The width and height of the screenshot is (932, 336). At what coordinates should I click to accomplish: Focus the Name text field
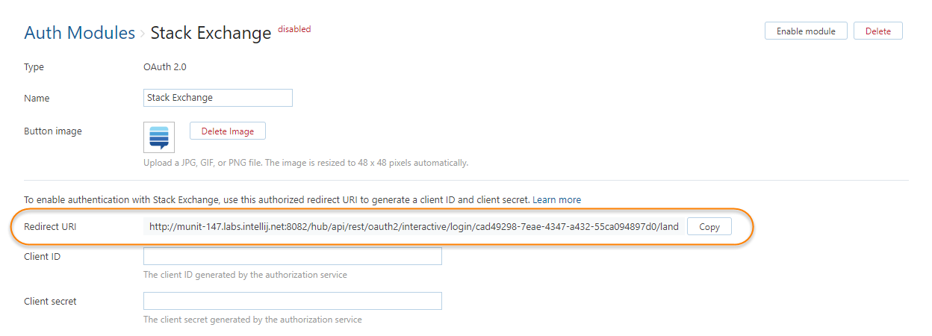tap(217, 98)
